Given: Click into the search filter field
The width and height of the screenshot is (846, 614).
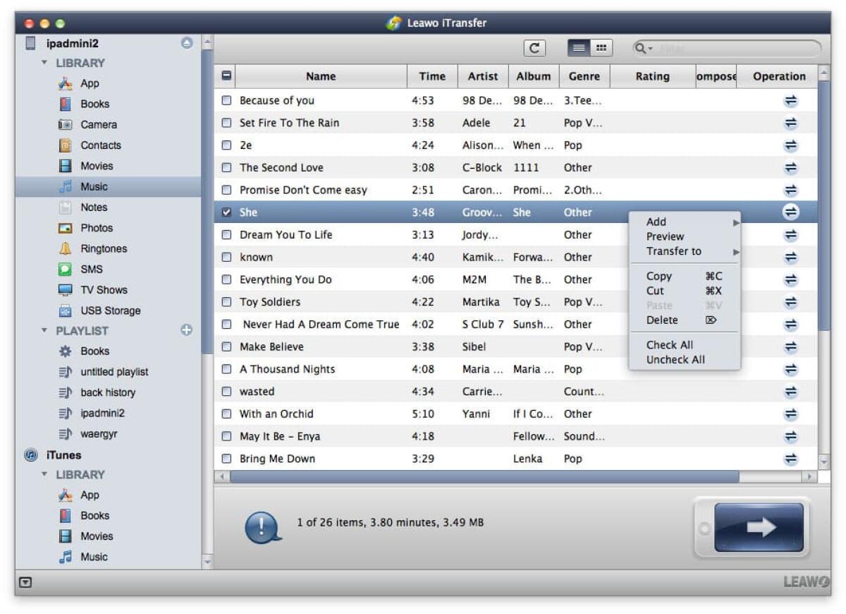Looking at the screenshot, I should pyautogui.click(x=726, y=47).
